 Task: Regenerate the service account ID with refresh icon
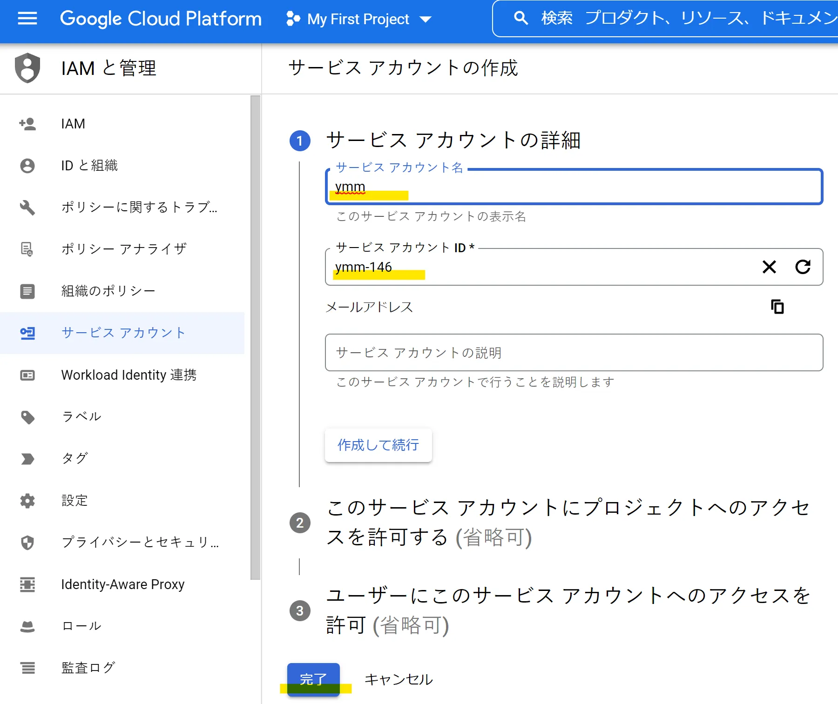coord(803,267)
